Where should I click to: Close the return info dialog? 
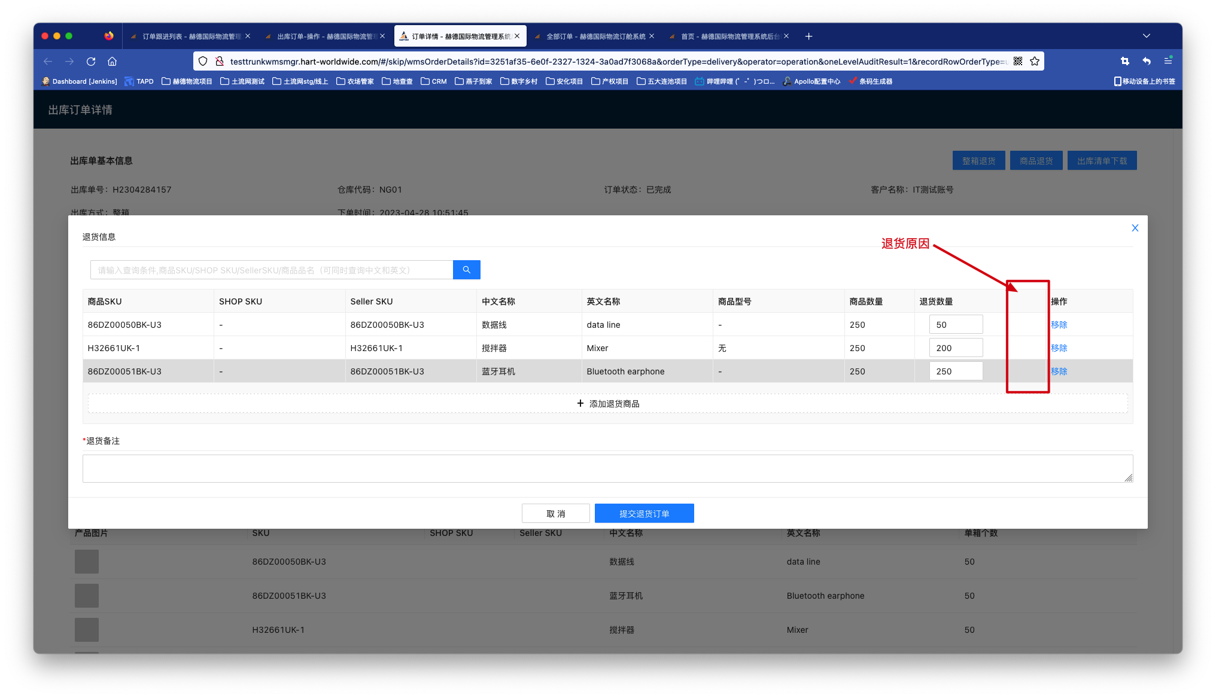click(x=1135, y=228)
